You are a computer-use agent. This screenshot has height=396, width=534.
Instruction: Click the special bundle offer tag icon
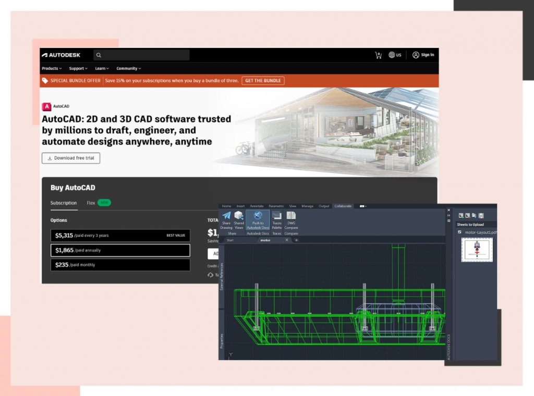point(45,81)
